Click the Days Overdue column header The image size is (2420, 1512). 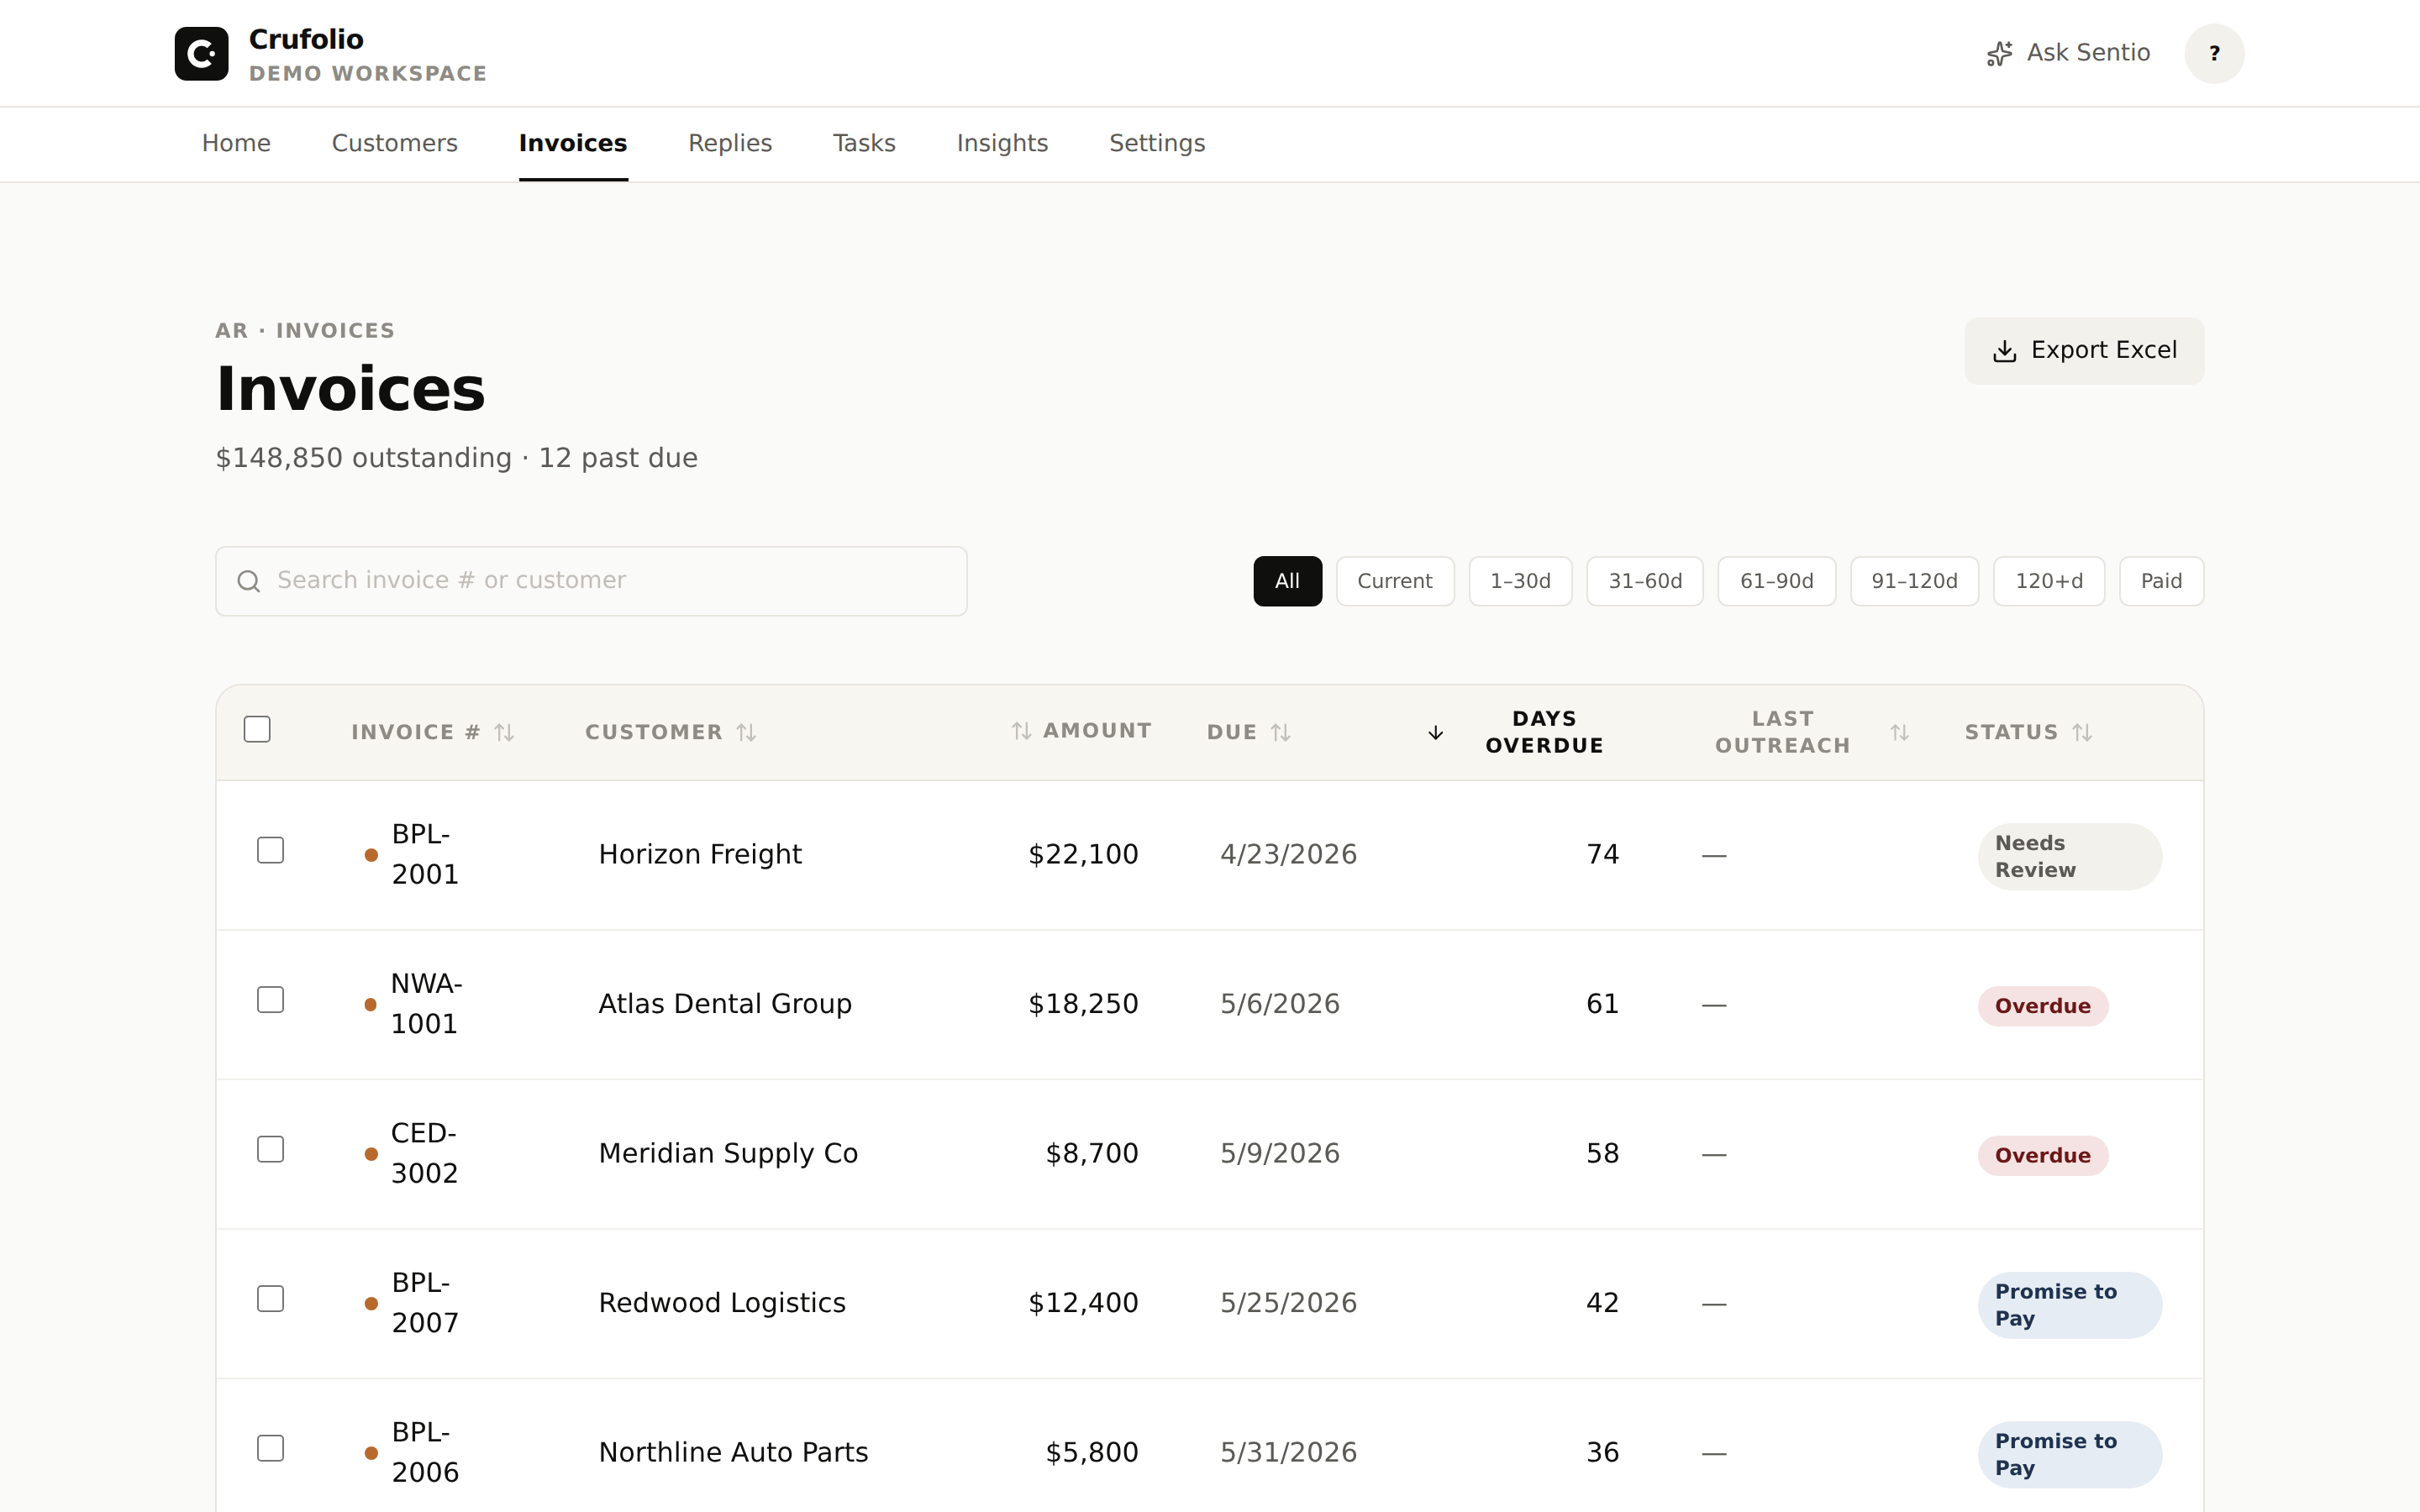point(1544,732)
